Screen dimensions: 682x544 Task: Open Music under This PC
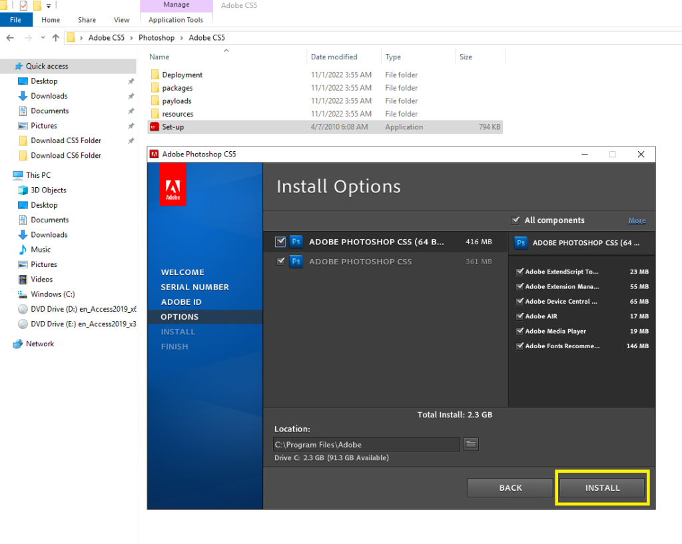click(x=41, y=250)
